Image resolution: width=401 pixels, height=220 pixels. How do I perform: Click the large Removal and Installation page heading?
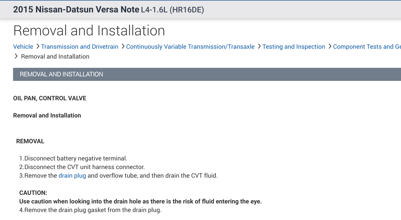point(89,31)
